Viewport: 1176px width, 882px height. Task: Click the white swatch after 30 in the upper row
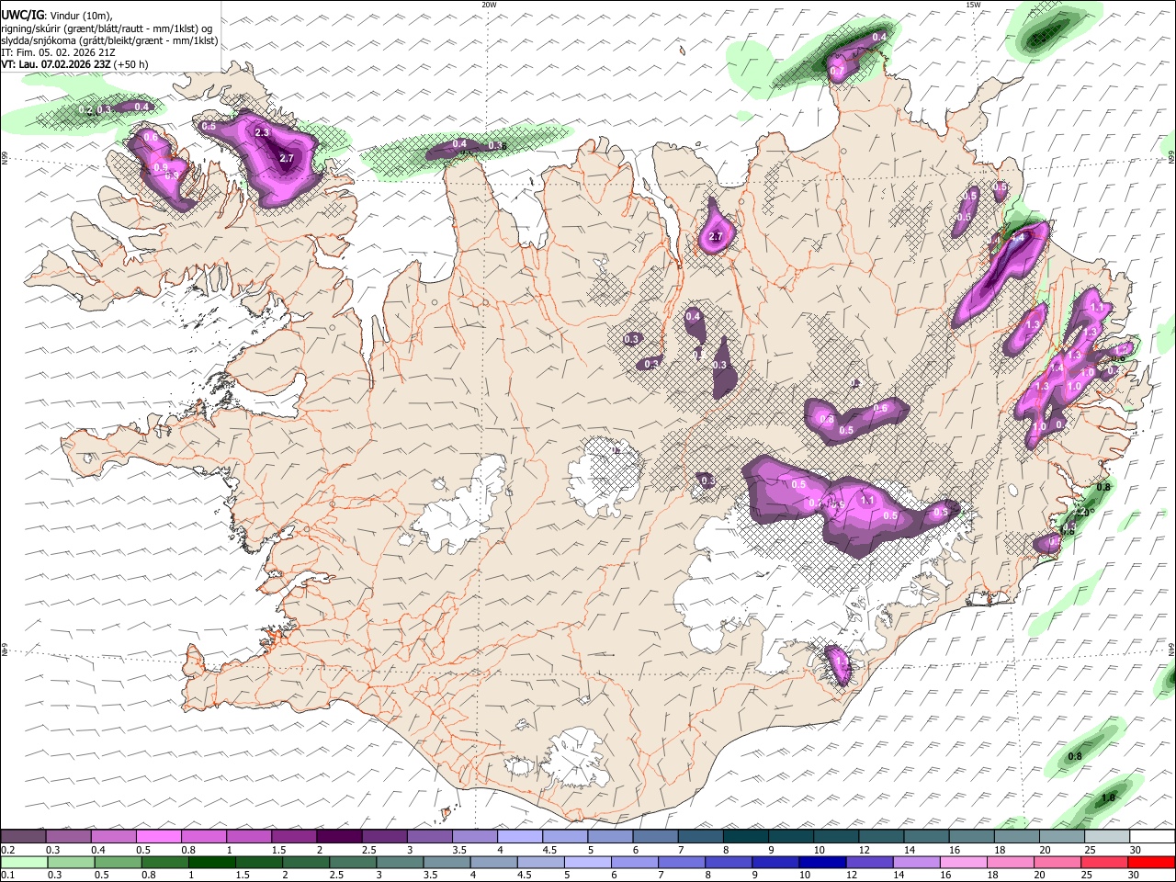click(x=1153, y=837)
